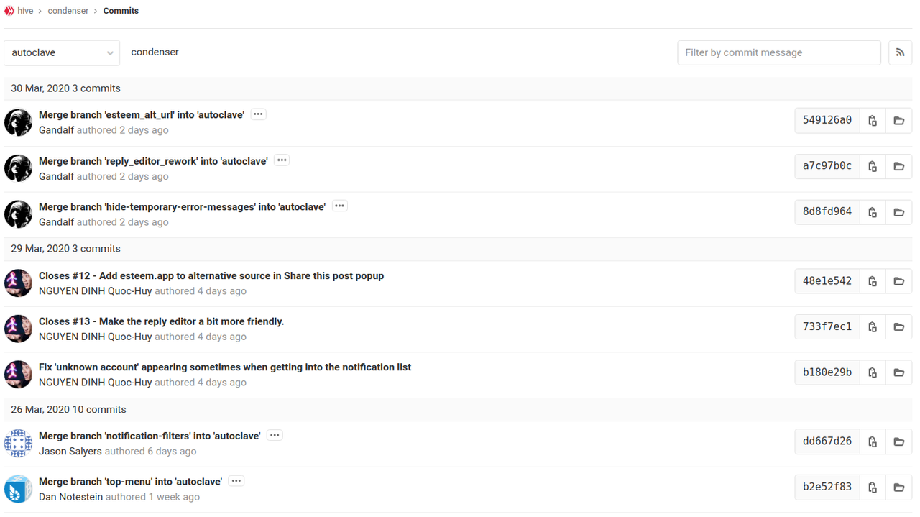920x517 pixels.
Task: Expand description of 'notification-filters' merge commit
Action: point(275,436)
